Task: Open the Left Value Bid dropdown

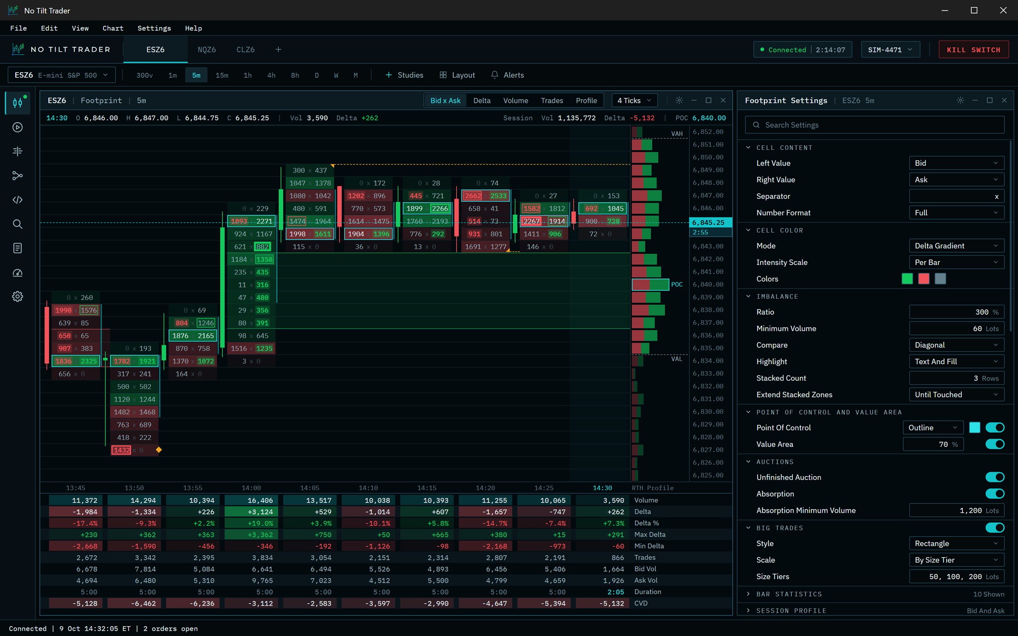Action: (x=956, y=163)
